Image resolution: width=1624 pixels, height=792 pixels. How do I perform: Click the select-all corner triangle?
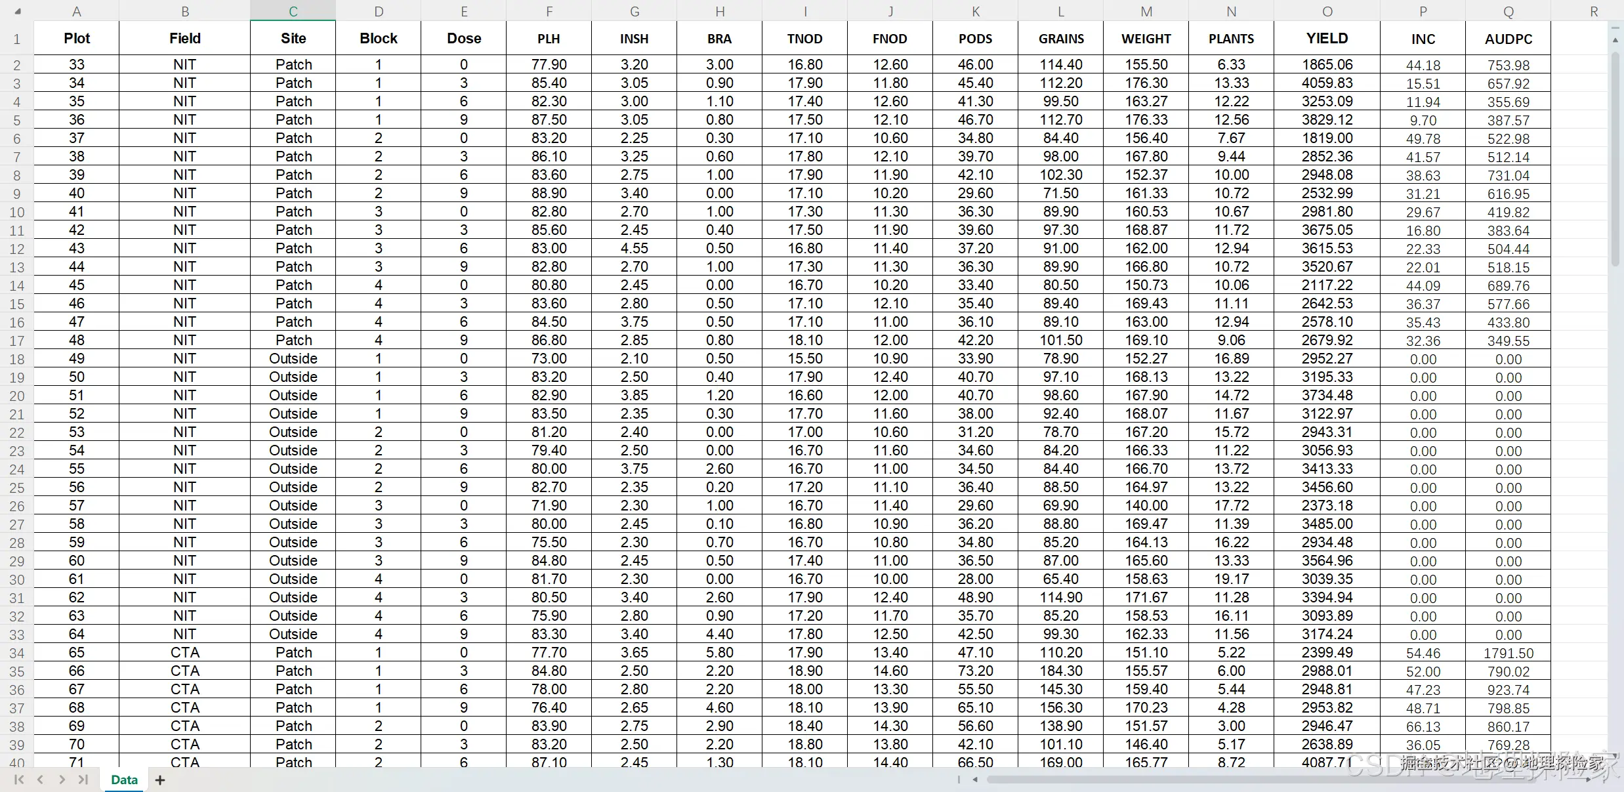(x=18, y=11)
